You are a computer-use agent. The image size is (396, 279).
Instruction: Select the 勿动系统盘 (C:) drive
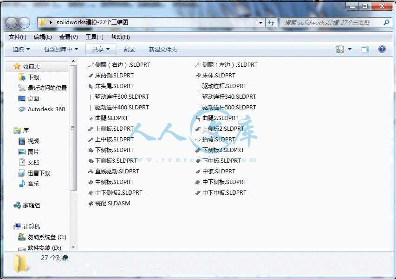(47, 237)
